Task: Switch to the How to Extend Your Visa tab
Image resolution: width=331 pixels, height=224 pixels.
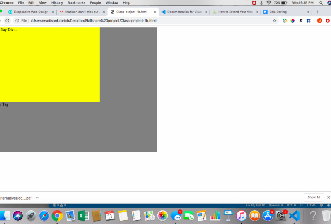Action: click(235, 12)
